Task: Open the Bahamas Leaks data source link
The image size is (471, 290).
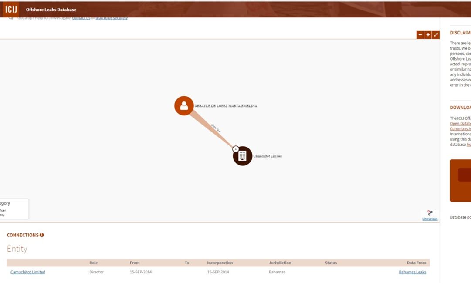Action: click(x=412, y=272)
